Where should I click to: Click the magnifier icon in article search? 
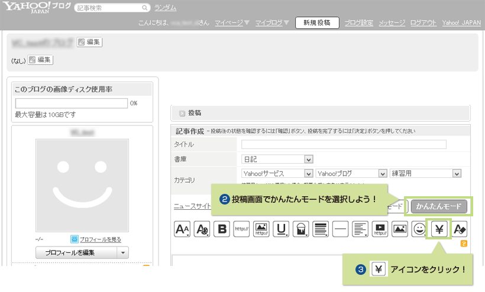pos(144,8)
